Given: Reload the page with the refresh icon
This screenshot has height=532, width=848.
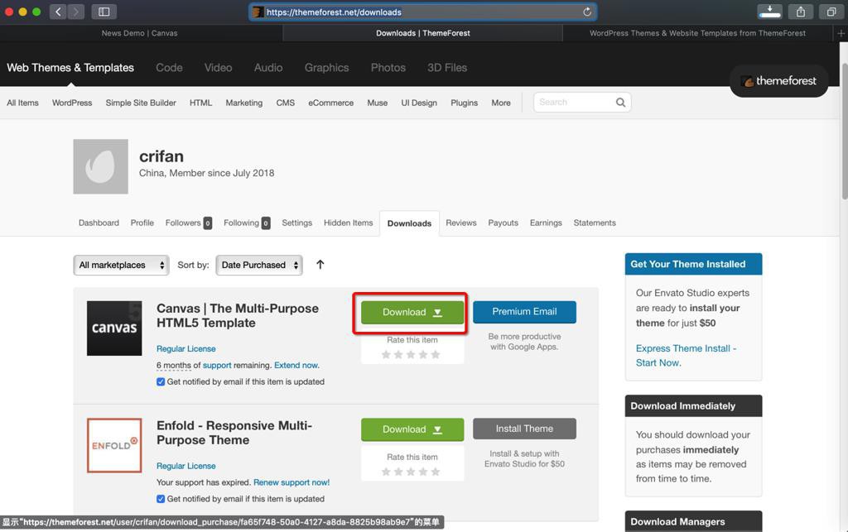Looking at the screenshot, I should point(587,12).
